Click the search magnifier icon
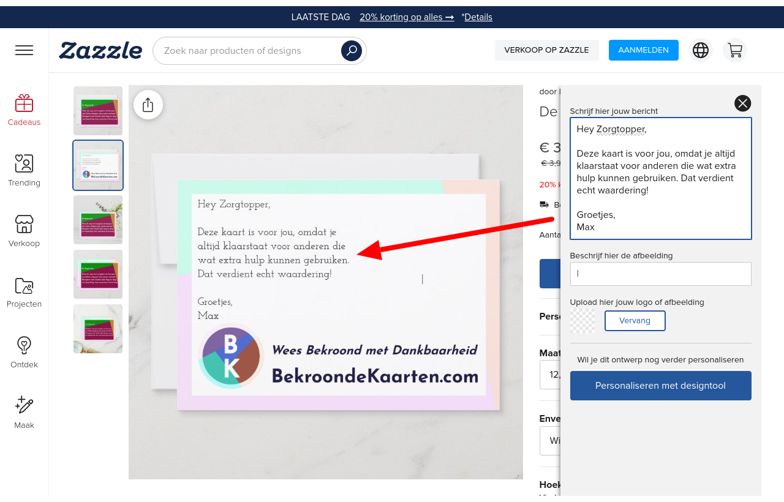The width and height of the screenshot is (784, 502). 352,51
